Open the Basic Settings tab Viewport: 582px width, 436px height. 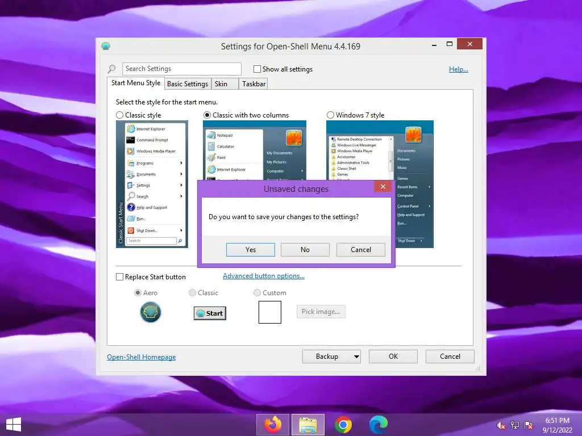coord(188,84)
